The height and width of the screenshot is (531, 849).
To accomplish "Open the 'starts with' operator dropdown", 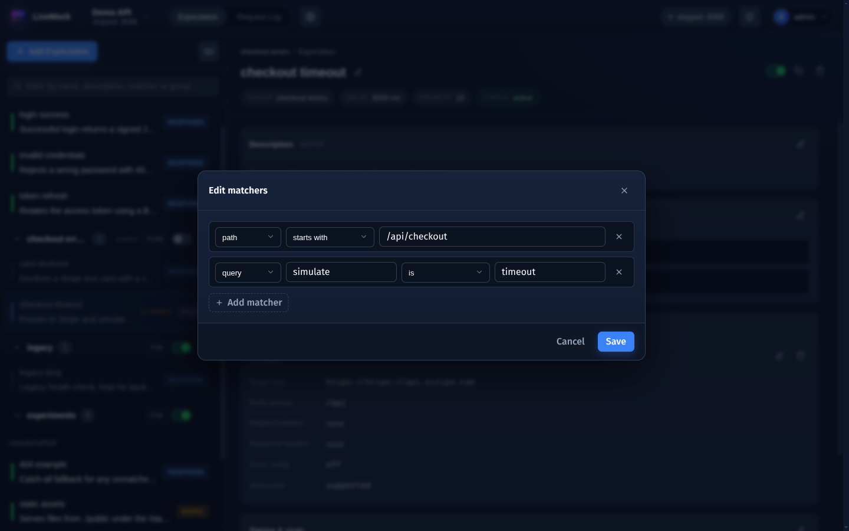I will coord(330,237).
